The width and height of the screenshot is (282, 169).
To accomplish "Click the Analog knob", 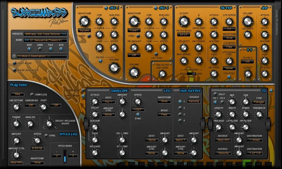I will 30,124.
